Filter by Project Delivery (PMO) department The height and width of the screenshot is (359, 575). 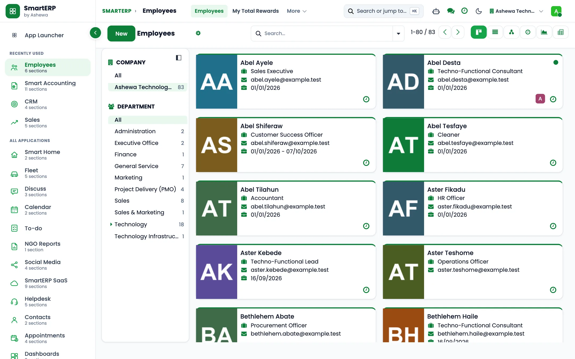(148, 189)
